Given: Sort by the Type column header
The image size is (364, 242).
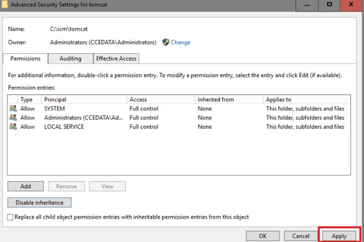Looking at the screenshot, I should tap(29, 99).
